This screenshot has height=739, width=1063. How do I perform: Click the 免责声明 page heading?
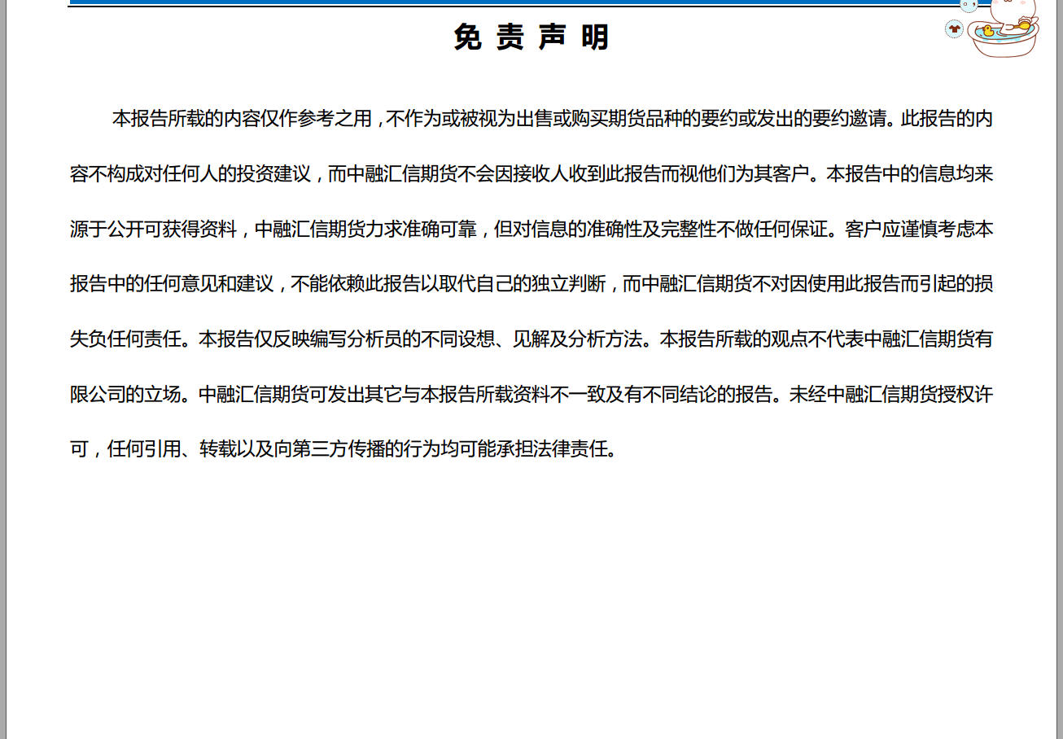pos(531,37)
